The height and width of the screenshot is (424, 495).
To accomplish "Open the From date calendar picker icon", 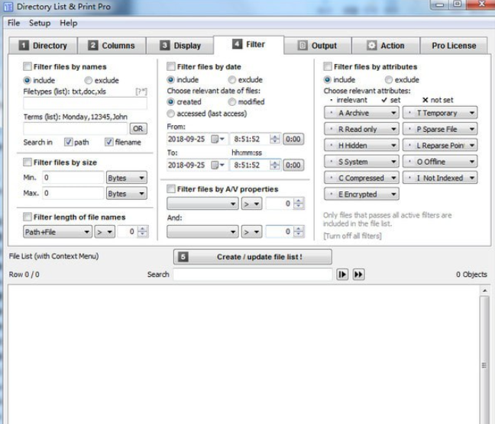I will tap(218, 139).
